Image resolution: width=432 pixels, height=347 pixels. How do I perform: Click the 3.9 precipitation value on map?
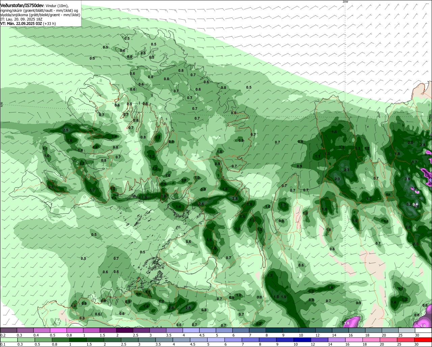coord(407,179)
